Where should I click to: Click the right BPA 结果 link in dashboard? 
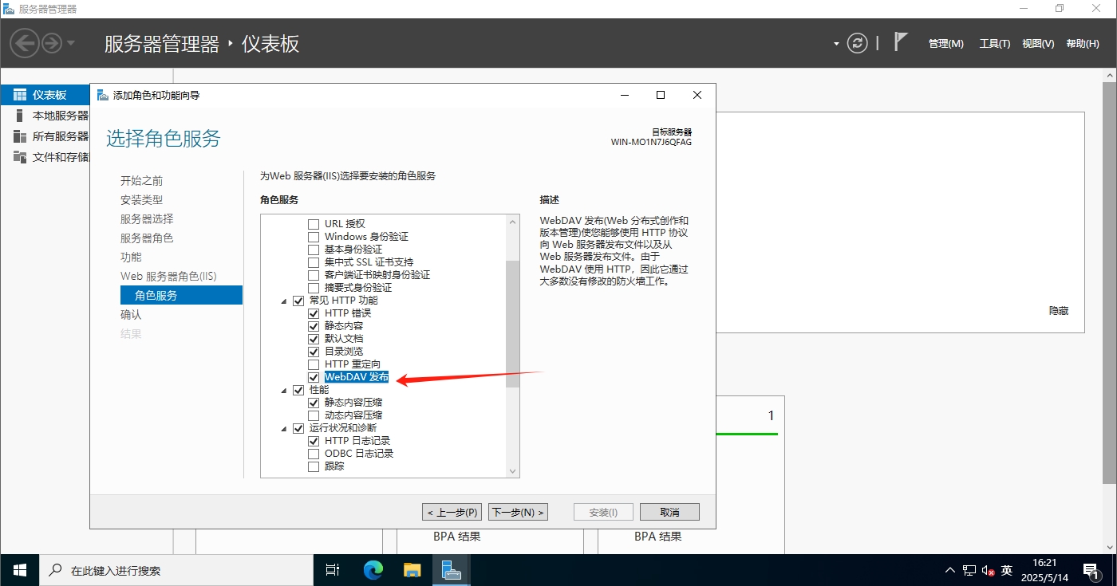pos(658,537)
